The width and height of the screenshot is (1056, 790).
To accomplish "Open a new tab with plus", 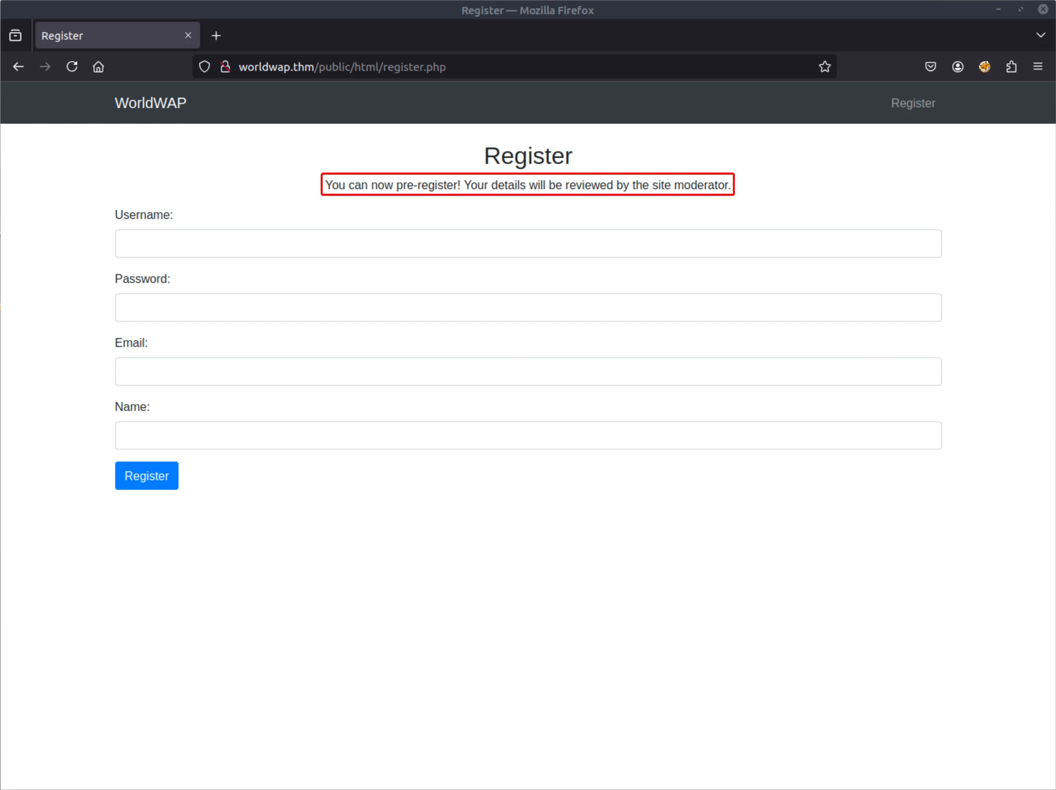I will click(216, 36).
